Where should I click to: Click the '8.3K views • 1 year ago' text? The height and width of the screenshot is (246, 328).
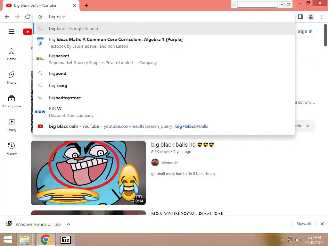(171, 152)
